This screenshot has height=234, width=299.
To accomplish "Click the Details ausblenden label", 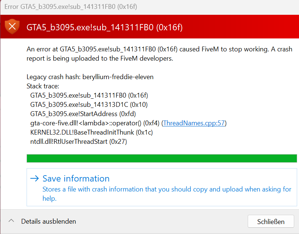I will (x=49, y=221).
